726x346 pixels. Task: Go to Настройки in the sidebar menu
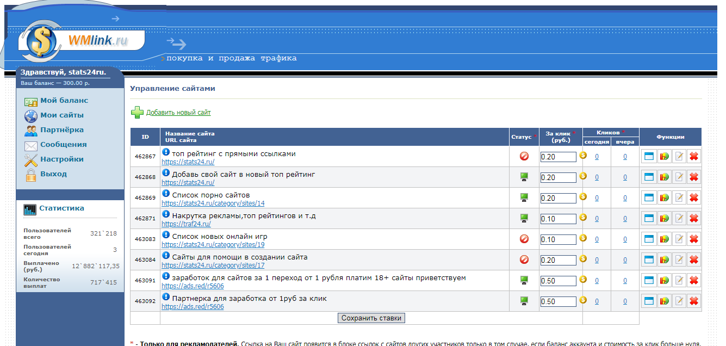[61, 159]
